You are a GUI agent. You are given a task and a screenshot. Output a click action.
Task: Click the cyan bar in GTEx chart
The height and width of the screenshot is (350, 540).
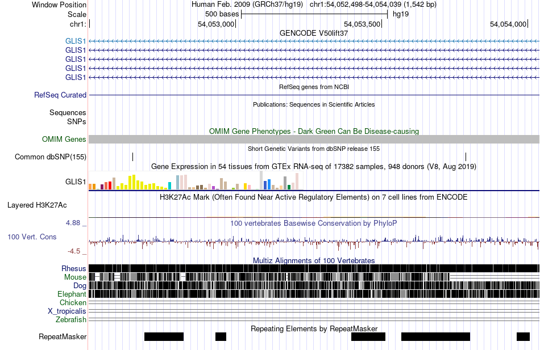point(169,185)
